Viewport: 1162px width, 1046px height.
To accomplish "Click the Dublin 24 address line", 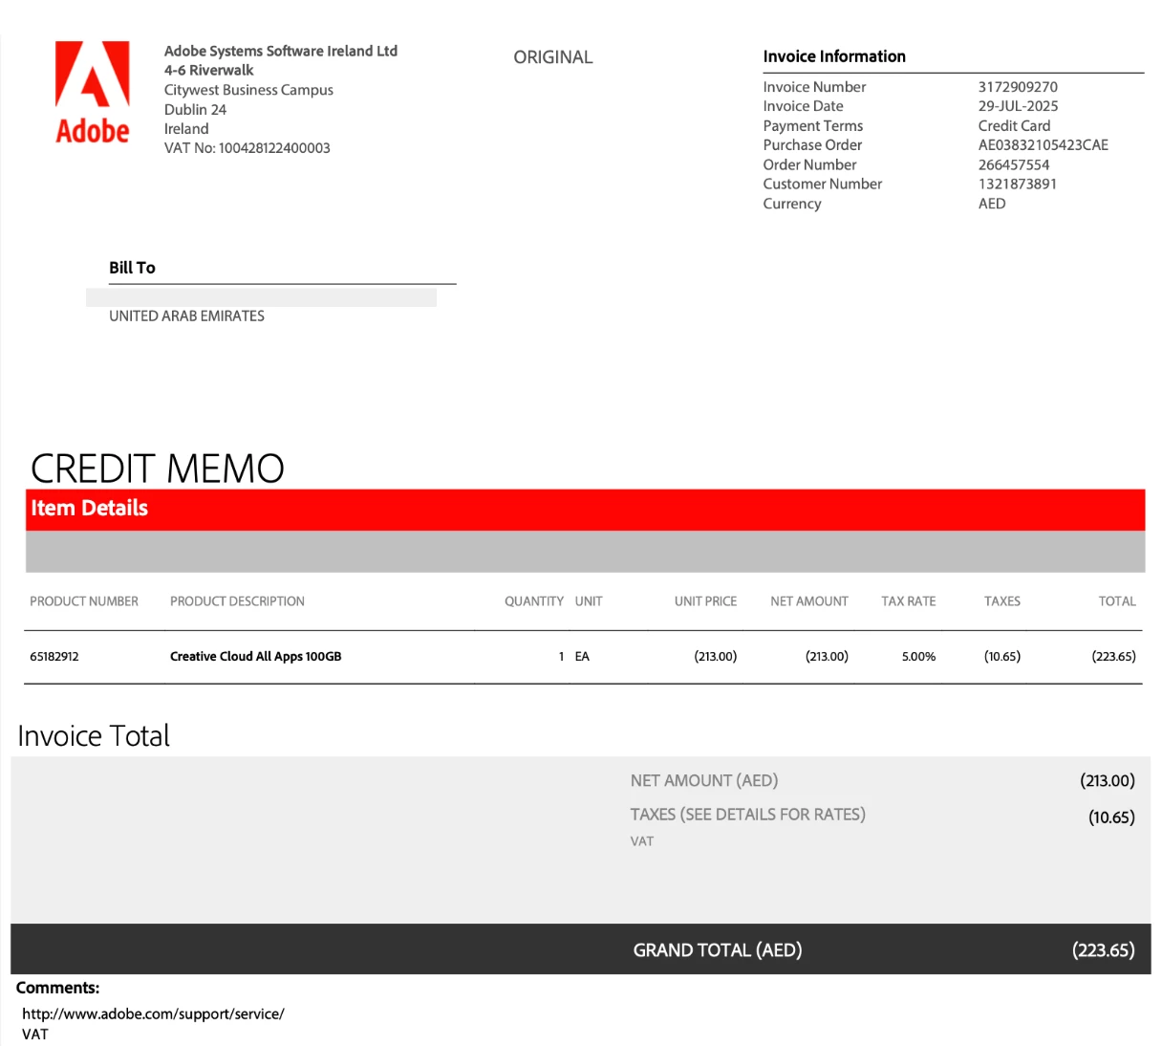I will coord(195,109).
